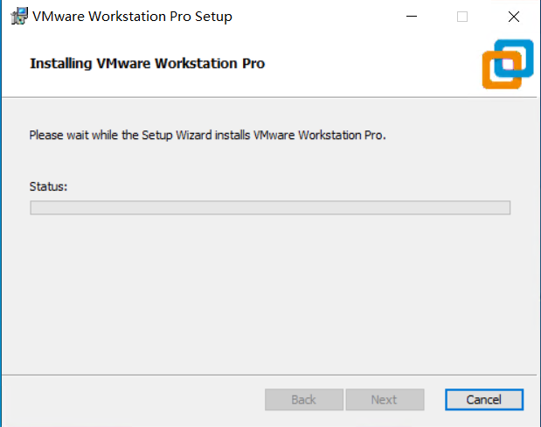Click the "VMware Workstation Pro Setup" window title
The width and height of the screenshot is (541, 427).
point(132,17)
